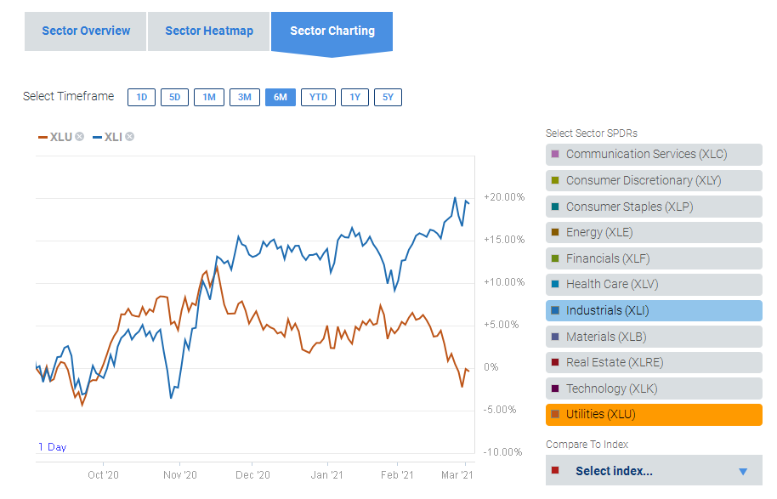Select the 1Y timeframe button
Viewport: 777px width, 499px height.
pyautogui.click(x=355, y=97)
